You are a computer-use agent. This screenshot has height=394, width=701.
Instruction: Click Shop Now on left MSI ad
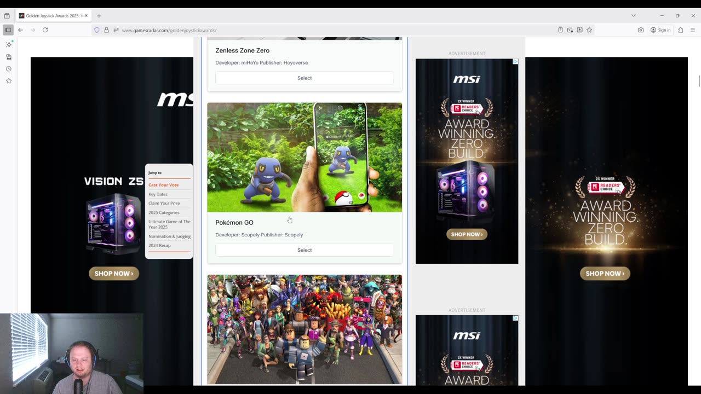[114, 274]
